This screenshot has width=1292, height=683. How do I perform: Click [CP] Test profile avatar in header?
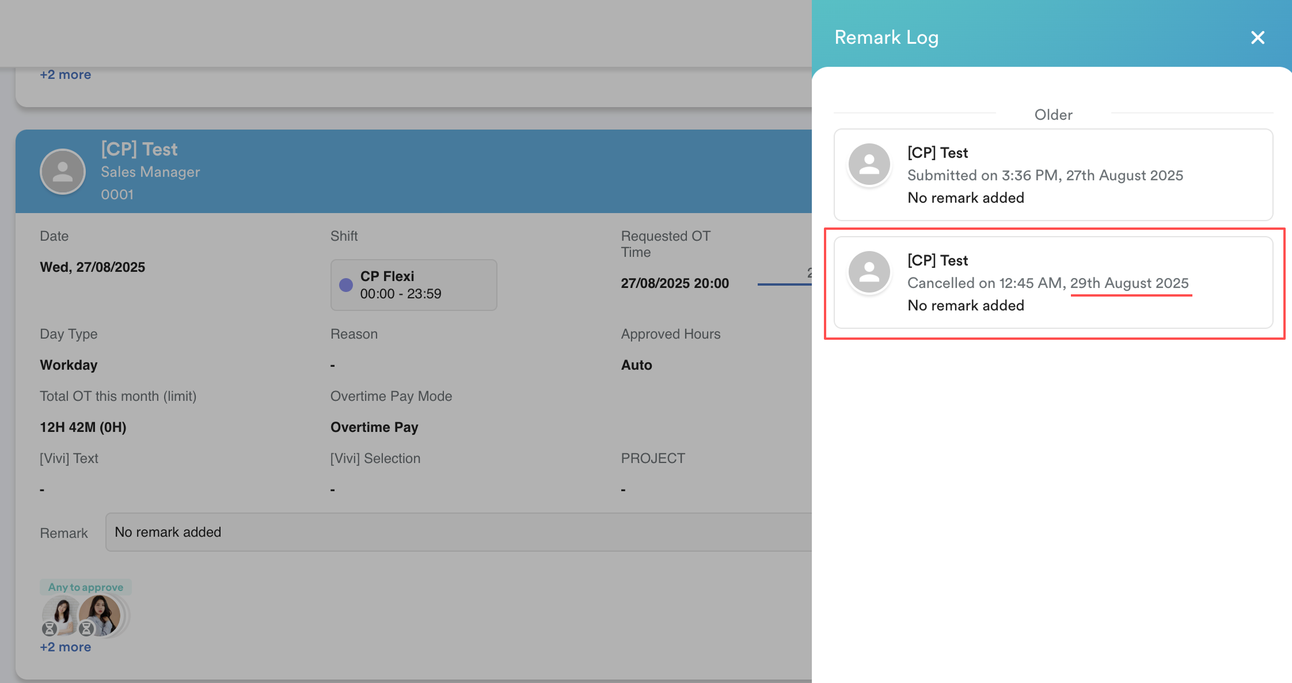(x=63, y=172)
